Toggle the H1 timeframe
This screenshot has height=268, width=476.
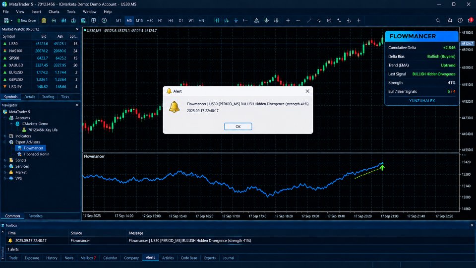click(x=160, y=20)
